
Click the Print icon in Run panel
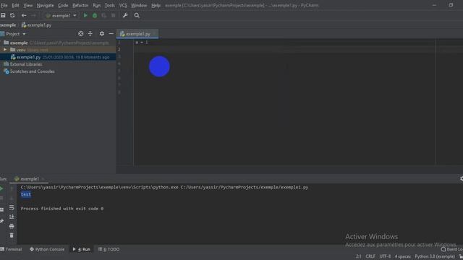point(12,226)
